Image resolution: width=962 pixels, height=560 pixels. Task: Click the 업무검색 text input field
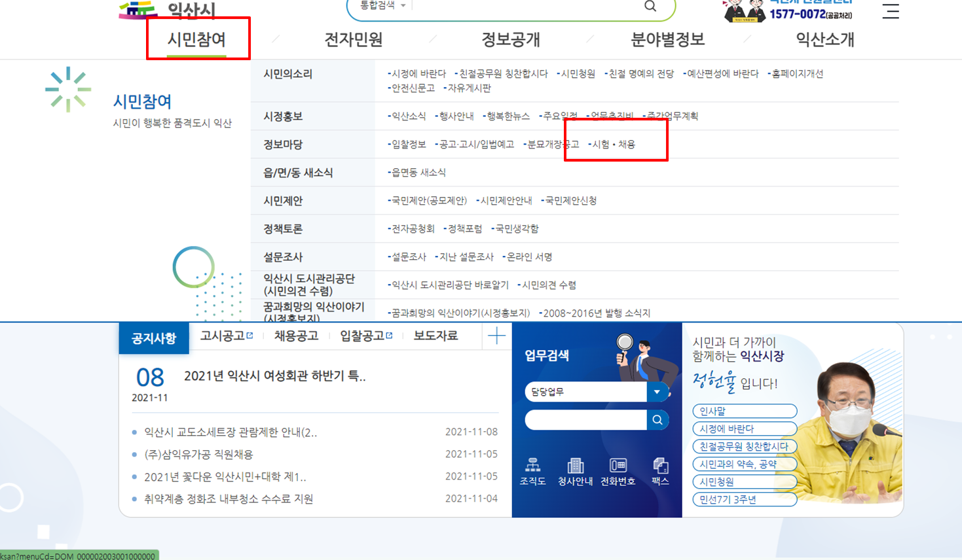pos(586,420)
